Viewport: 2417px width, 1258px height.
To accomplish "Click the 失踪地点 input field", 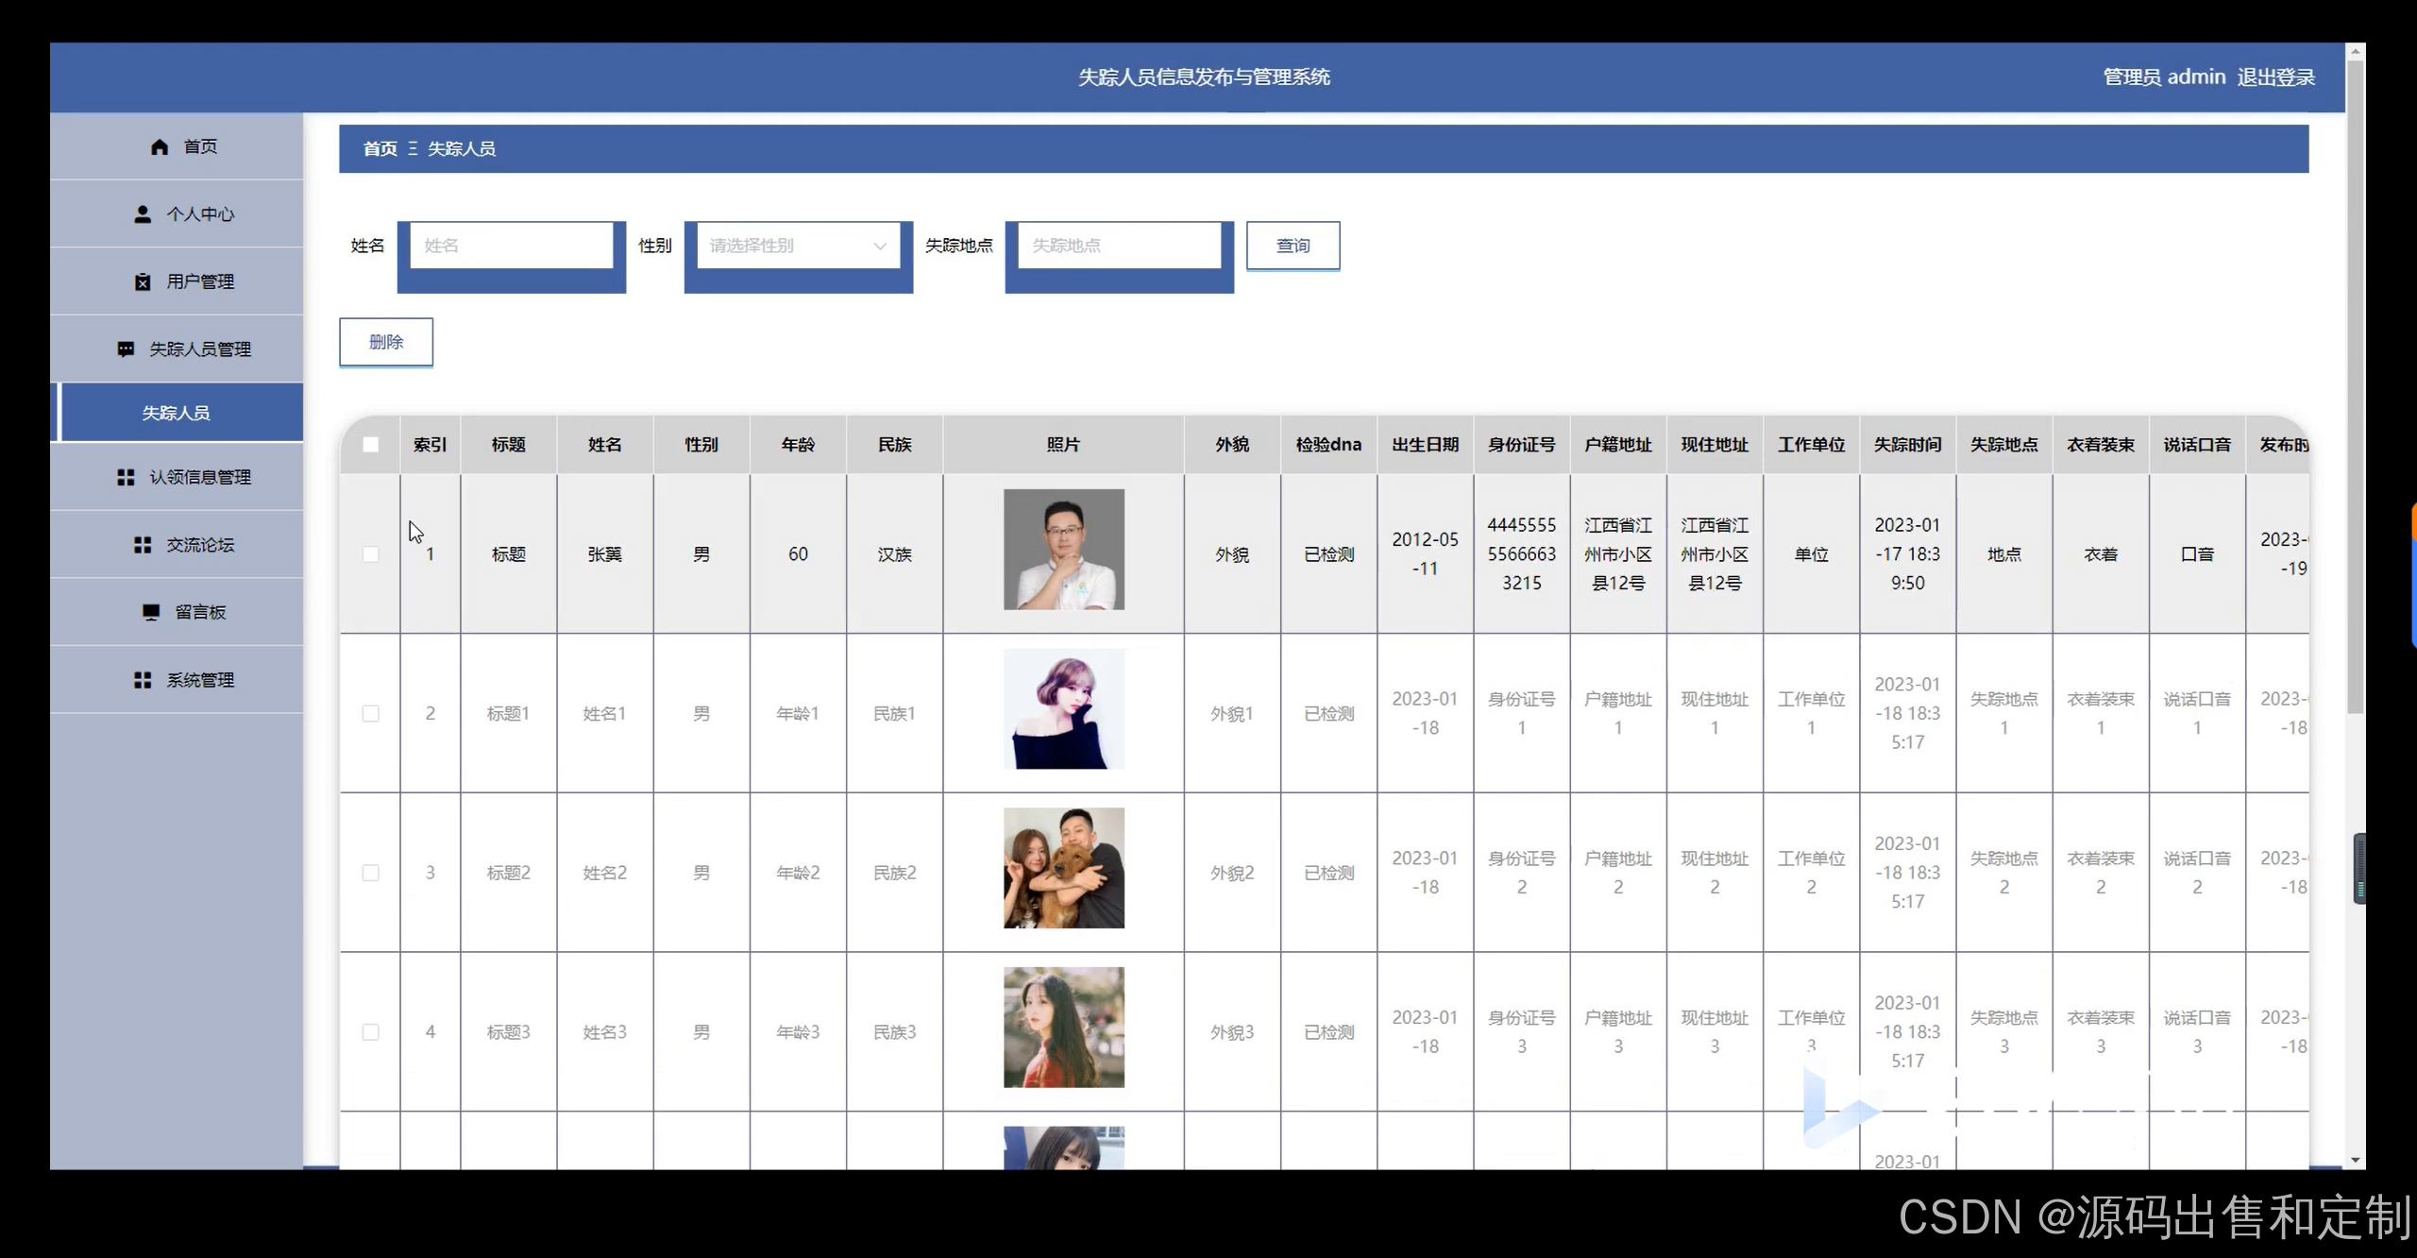I will [x=1119, y=246].
